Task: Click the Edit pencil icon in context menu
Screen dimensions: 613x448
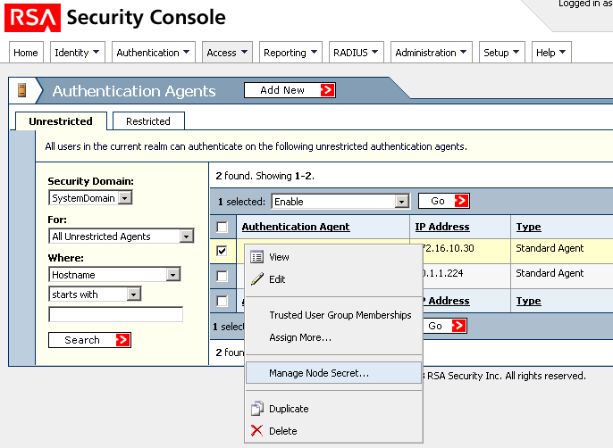Action: click(256, 279)
